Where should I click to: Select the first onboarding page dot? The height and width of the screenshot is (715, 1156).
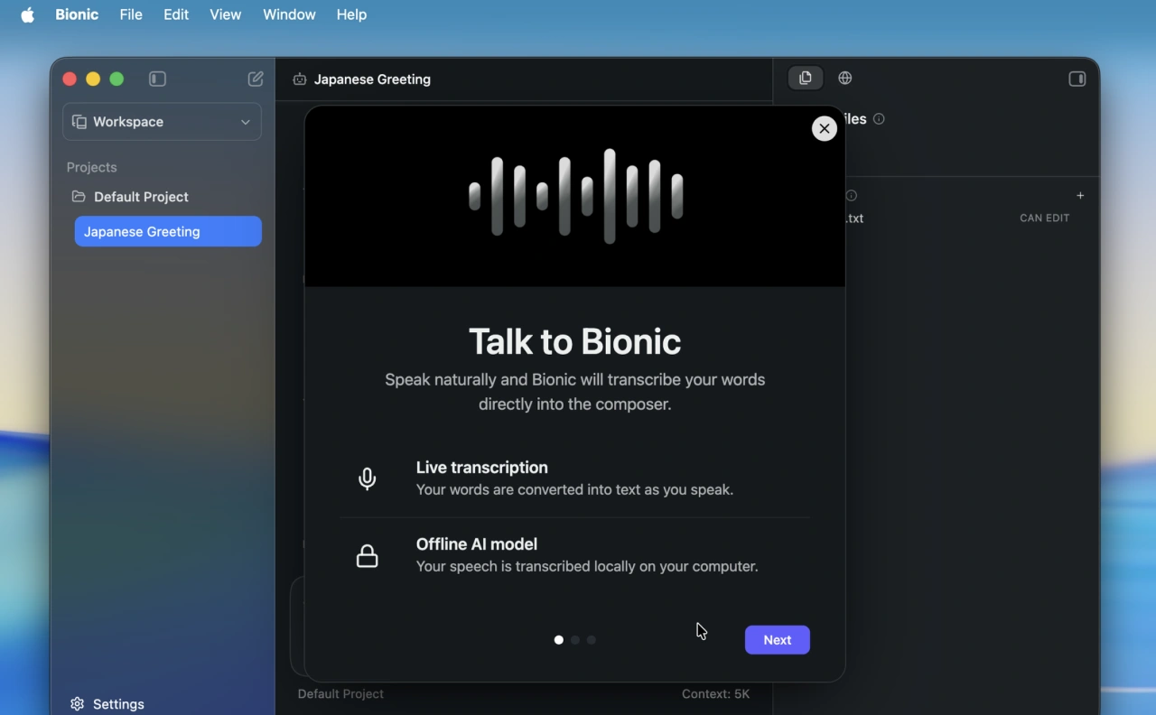tap(559, 640)
